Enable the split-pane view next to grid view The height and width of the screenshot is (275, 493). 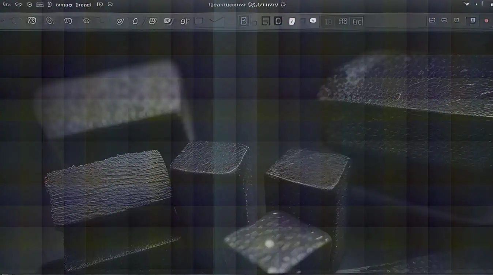coord(357,22)
